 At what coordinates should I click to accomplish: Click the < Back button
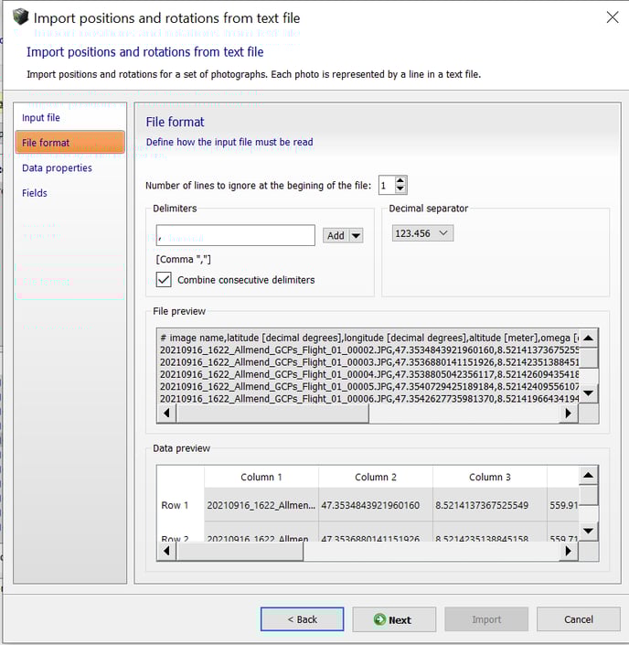point(303,619)
